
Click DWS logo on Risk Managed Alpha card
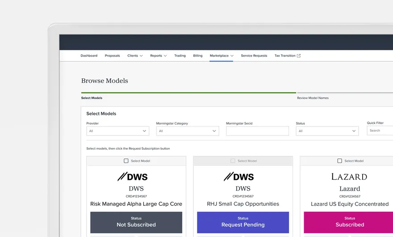pyautogui.click(x=133, y=176)
